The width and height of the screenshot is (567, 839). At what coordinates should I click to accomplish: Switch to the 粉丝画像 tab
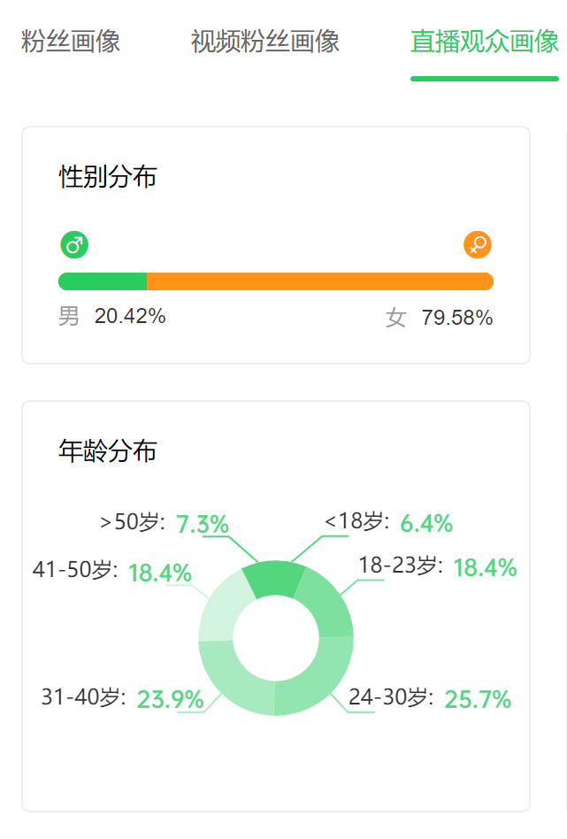[71, 42]
